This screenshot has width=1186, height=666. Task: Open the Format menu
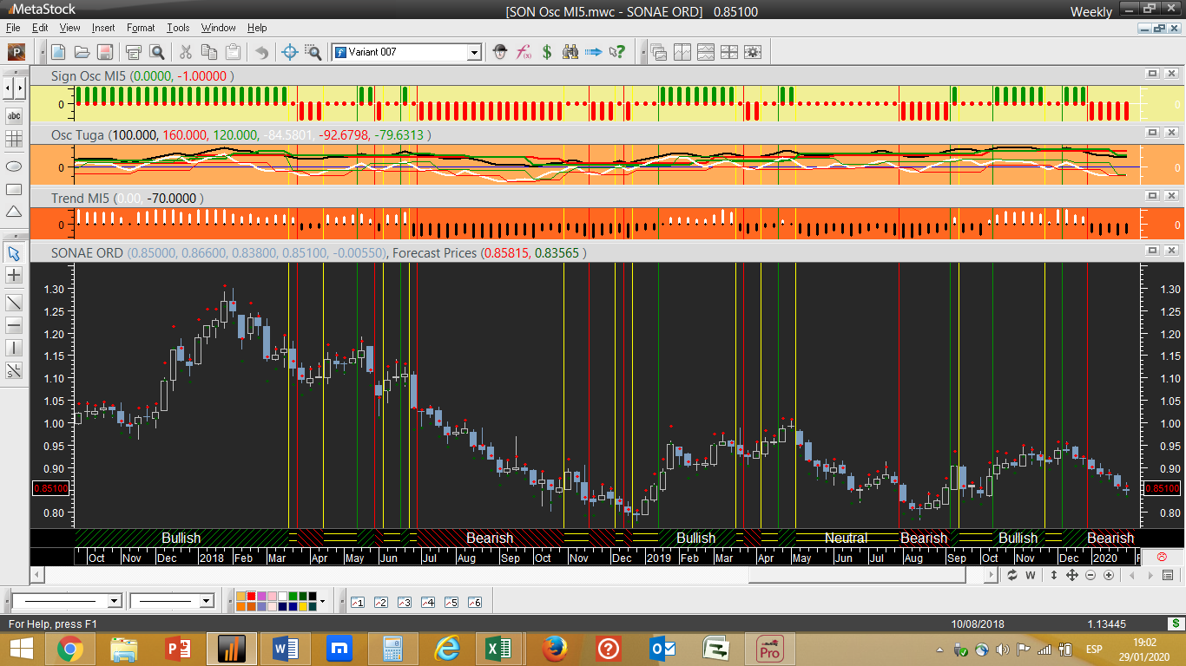141,28
